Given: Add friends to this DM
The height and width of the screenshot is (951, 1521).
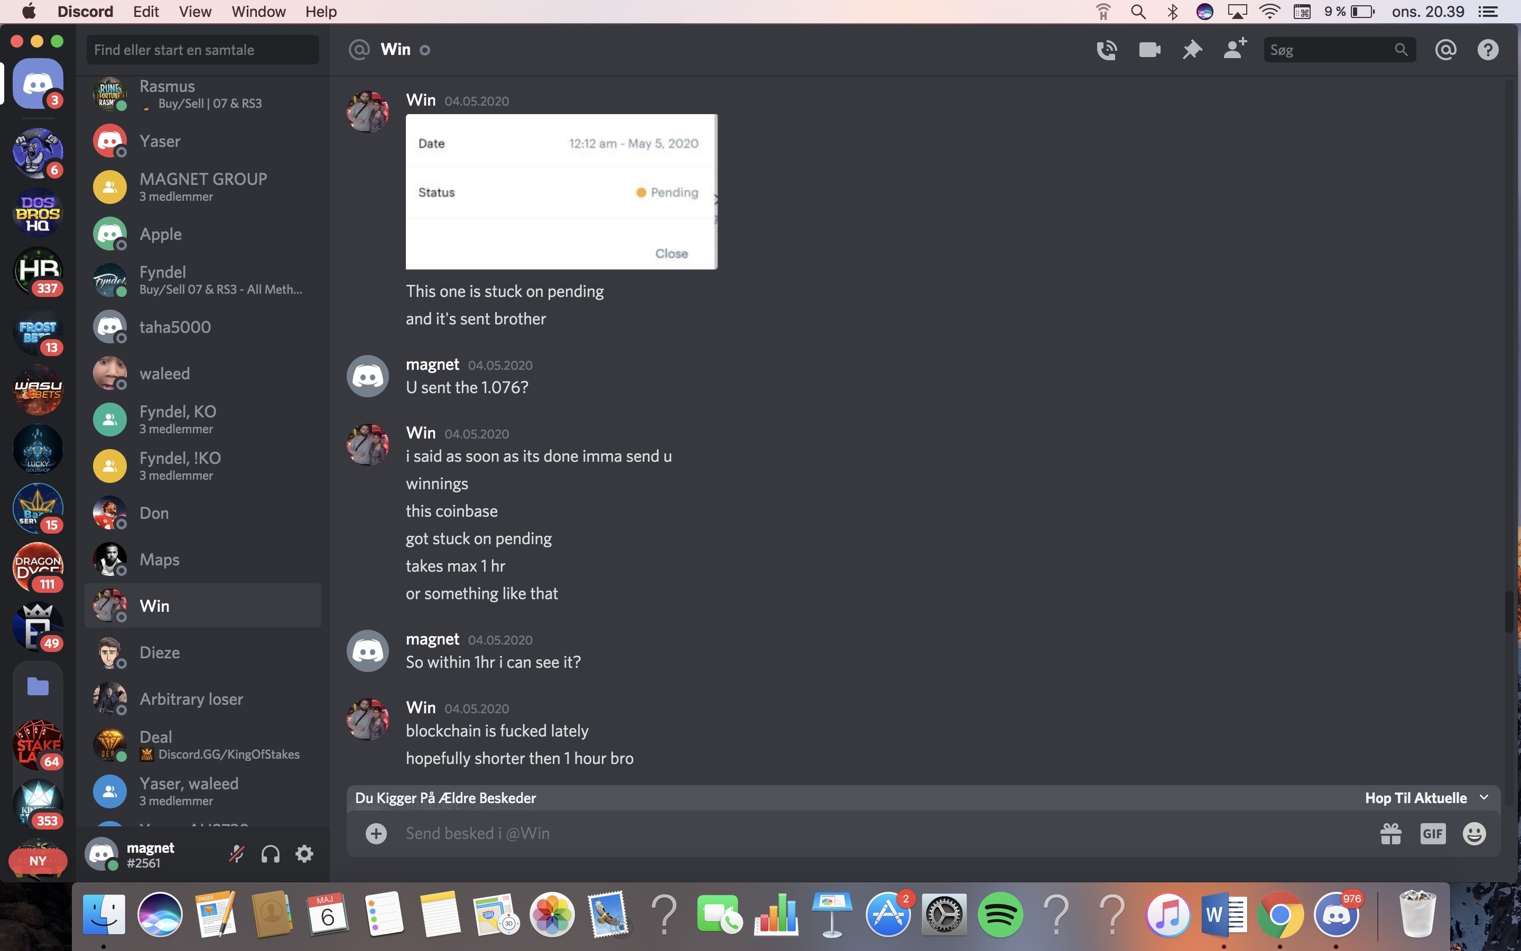Looking at the screenshot, I should click(x=1235, y=49).
